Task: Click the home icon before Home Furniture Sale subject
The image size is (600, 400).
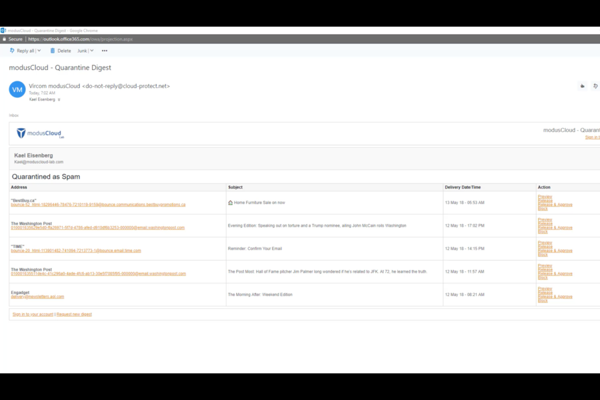Action: tap(231, 203)
